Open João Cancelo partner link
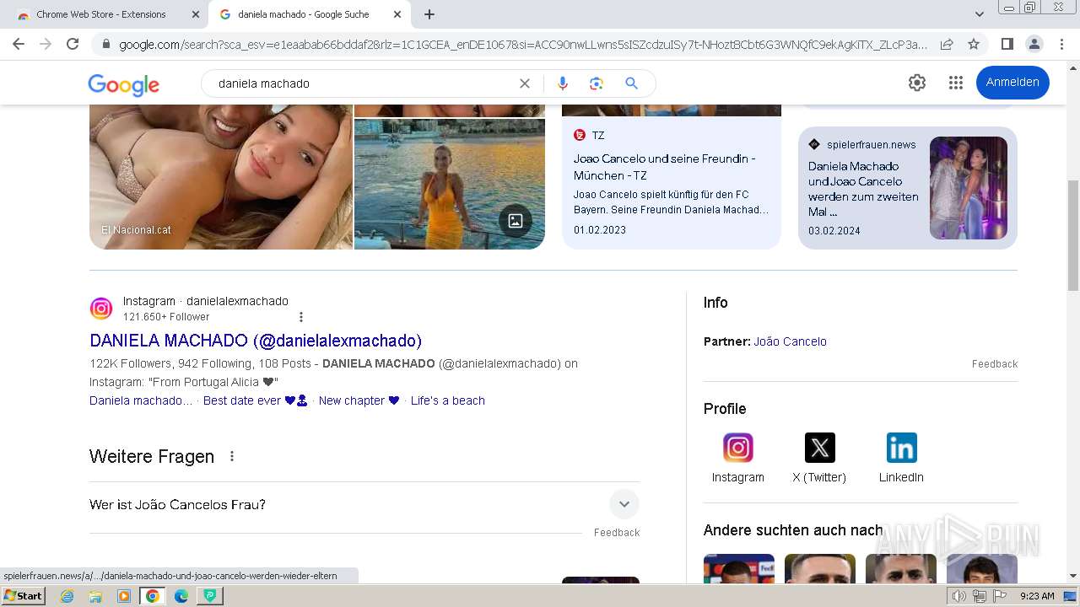Viewport: 1080px width, 607px height. (x=790, y=341)
